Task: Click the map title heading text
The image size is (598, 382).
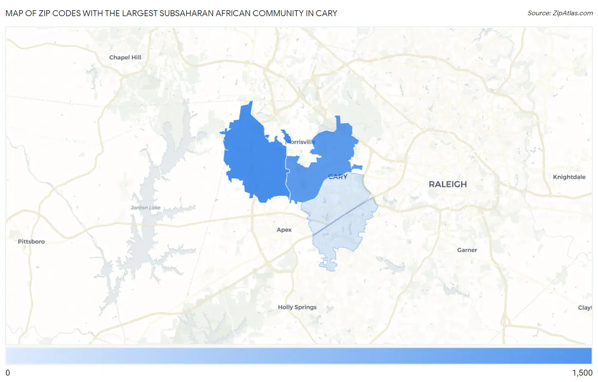Action: point(171,13)
